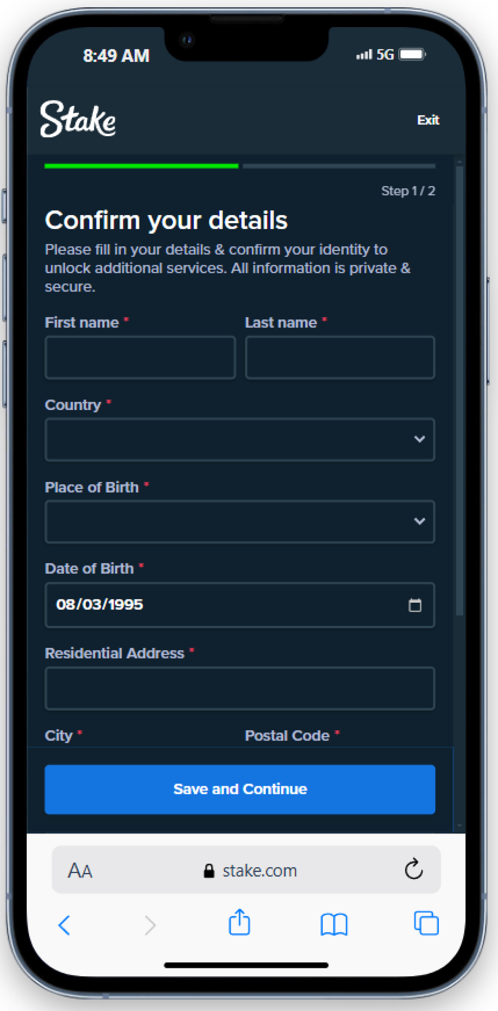This screenshot has height=1011, width=498.
Task: Open Safari bookmarks book icon
Action: [334, 924]
